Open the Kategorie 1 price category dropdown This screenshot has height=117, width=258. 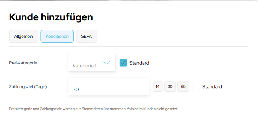pos(92,63)
